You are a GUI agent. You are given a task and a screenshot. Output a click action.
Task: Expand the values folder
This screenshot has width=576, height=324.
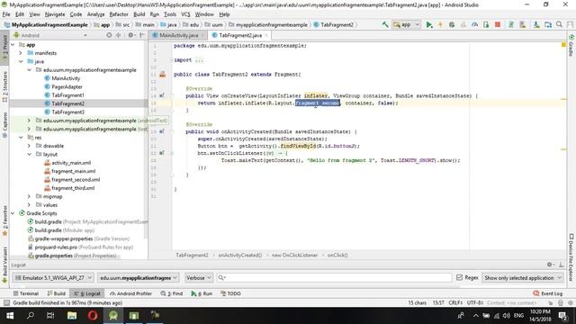click(29, 205)
